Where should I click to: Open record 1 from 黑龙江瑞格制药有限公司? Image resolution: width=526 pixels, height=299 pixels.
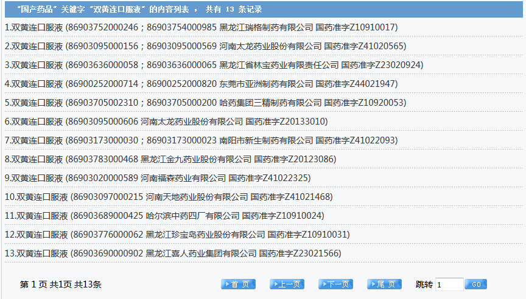[202, 27]
